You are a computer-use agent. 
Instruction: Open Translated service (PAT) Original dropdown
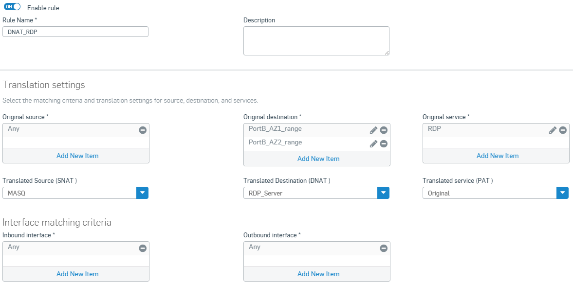[562, 193]
